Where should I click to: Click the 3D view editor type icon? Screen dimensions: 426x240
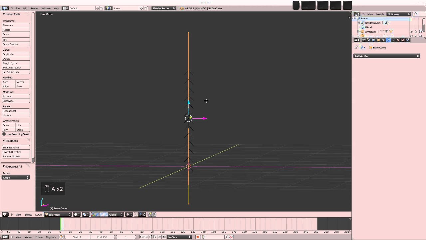pyautogui.click(x=5, y=214)
